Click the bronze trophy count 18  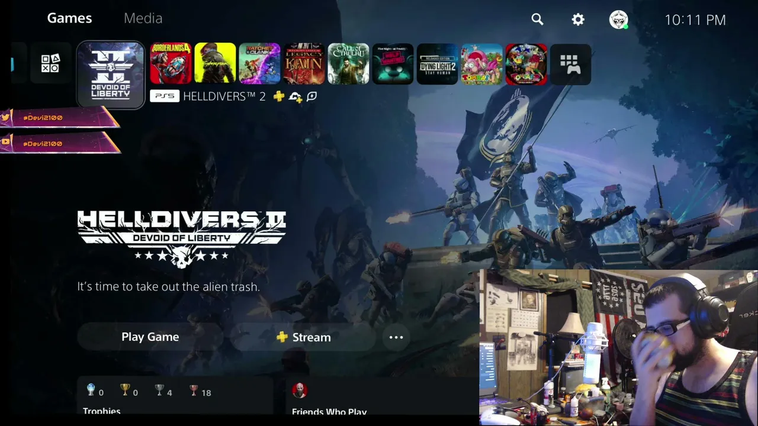tap(206, 392)
